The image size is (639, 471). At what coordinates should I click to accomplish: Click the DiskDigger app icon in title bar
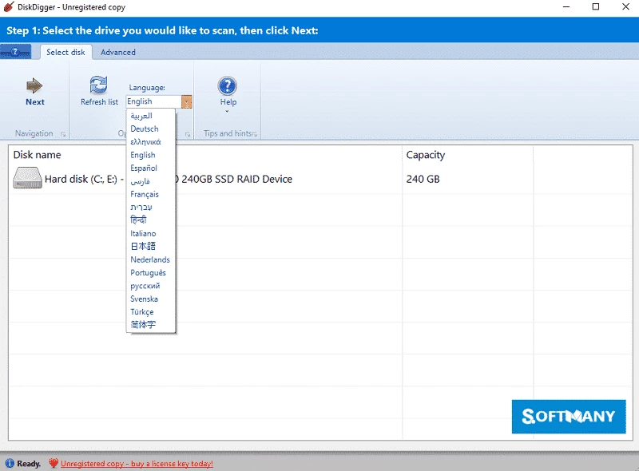click(8, 7)
